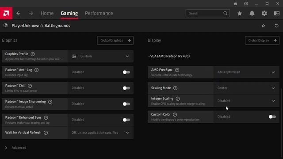283x159 pixels.
Task: Open the Graphics Profile Custom dropdown
Action: point(101,56)
